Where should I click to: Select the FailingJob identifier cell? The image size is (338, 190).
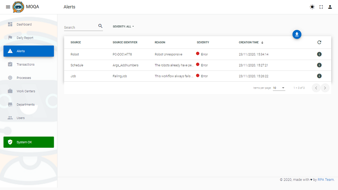click(x=120, y=76)
